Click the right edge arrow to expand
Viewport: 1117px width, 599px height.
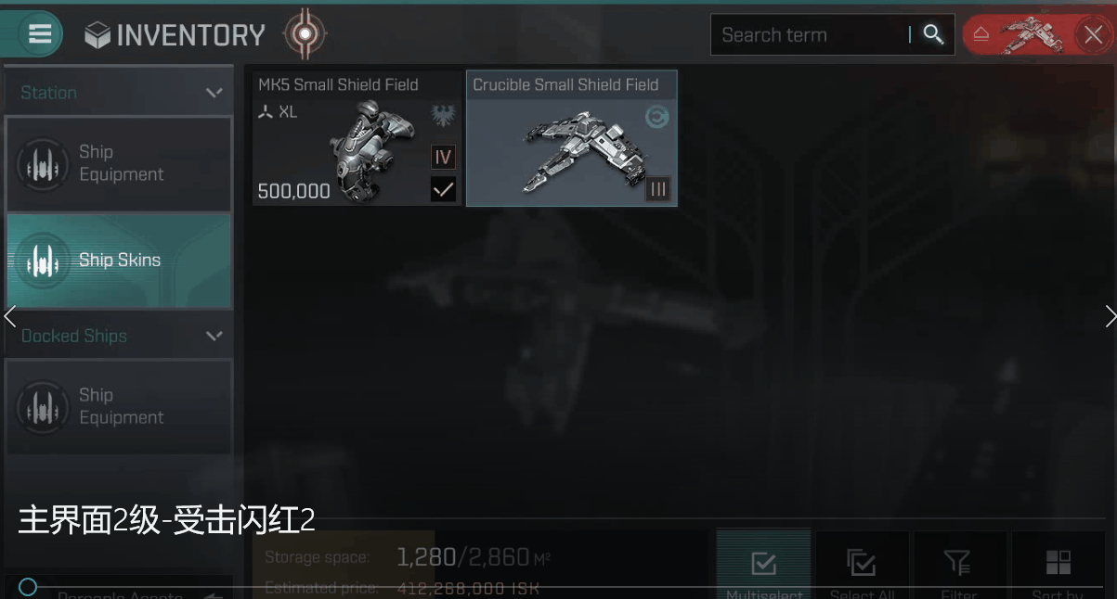pos(1111,316)
